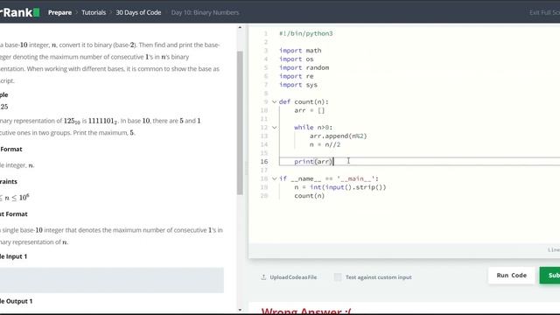Click the arr.append(n%2) line
The image size is (560, 315).
click(339, 136)
